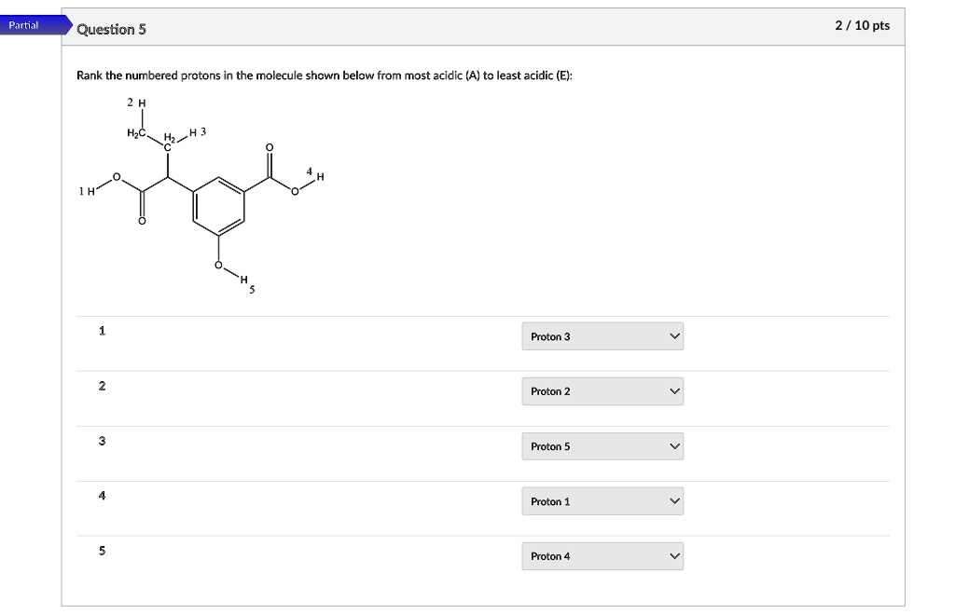
Task: Select rank number 5 row label
Action: (100, 551)
